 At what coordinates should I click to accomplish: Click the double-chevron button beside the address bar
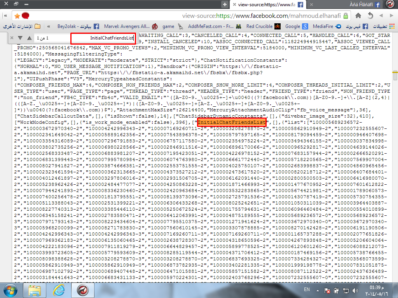click(x=5, y=16)
